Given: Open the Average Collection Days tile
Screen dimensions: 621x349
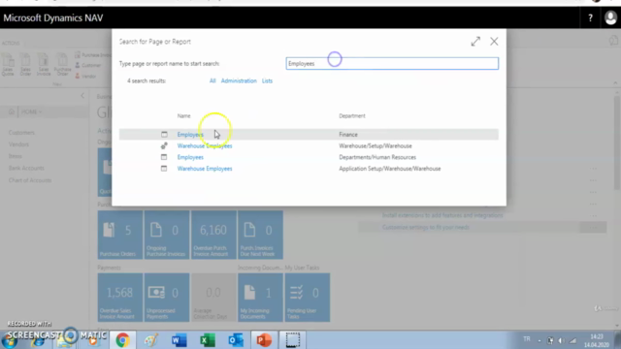Looking at the screenshot, I should pyautogui.click(x=213, y=298).
